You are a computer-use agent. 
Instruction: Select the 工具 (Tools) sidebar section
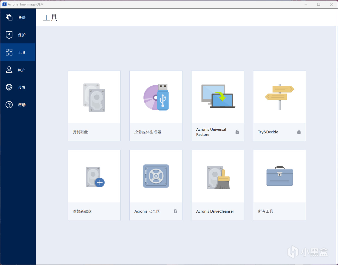(18, 52)
